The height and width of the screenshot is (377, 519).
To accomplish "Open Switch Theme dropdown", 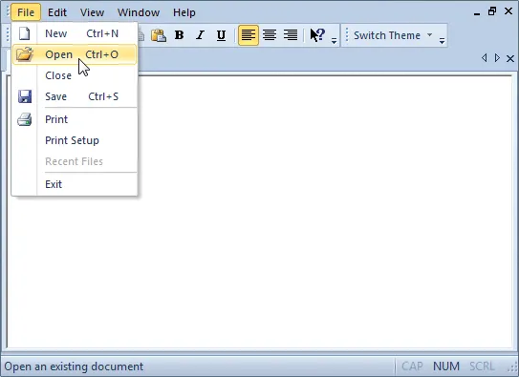I will (393, 35).
